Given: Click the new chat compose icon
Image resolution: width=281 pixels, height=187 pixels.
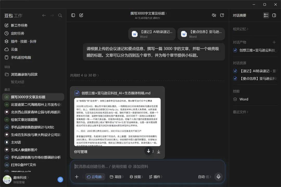Looking at the screenshot, I should click(x=81, y=15).
